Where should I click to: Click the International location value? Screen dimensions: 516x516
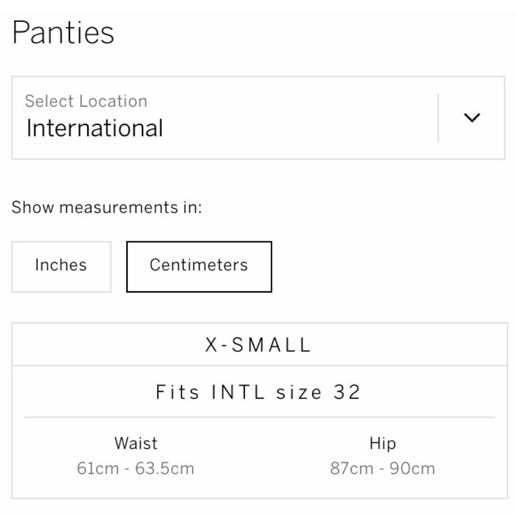pyautogui.click(x=95, y=129)
